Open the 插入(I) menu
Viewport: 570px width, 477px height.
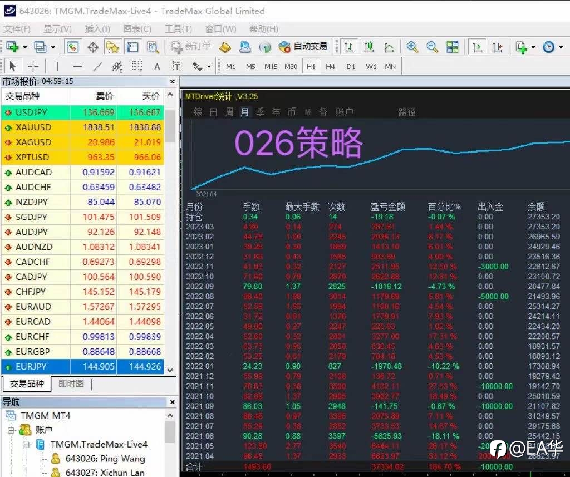click(97, 29)
